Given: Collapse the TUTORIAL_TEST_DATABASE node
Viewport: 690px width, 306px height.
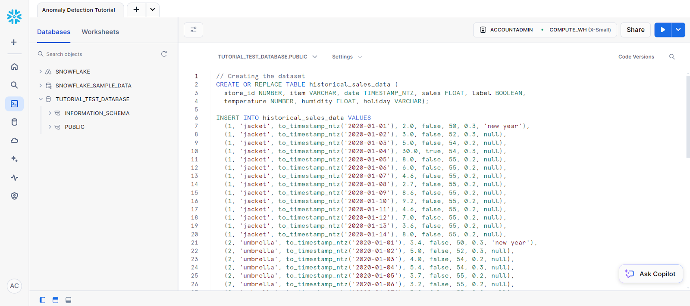Looking at the screenshot, I should click(x=41, y=99).
